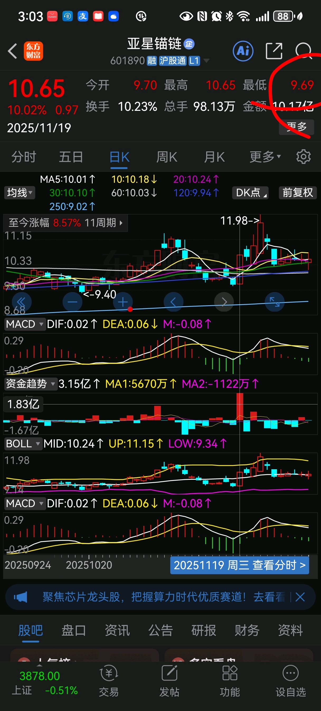Zoom out chart with minus button
The width and height of the screenshot is (321, 711).
tap(73, 302)
